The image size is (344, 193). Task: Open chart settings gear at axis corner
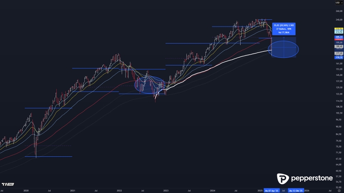339,191
